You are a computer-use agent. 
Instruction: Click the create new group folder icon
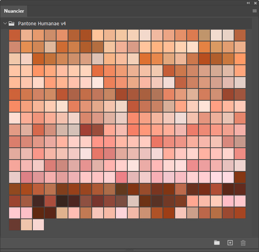[x=217, y=243]
